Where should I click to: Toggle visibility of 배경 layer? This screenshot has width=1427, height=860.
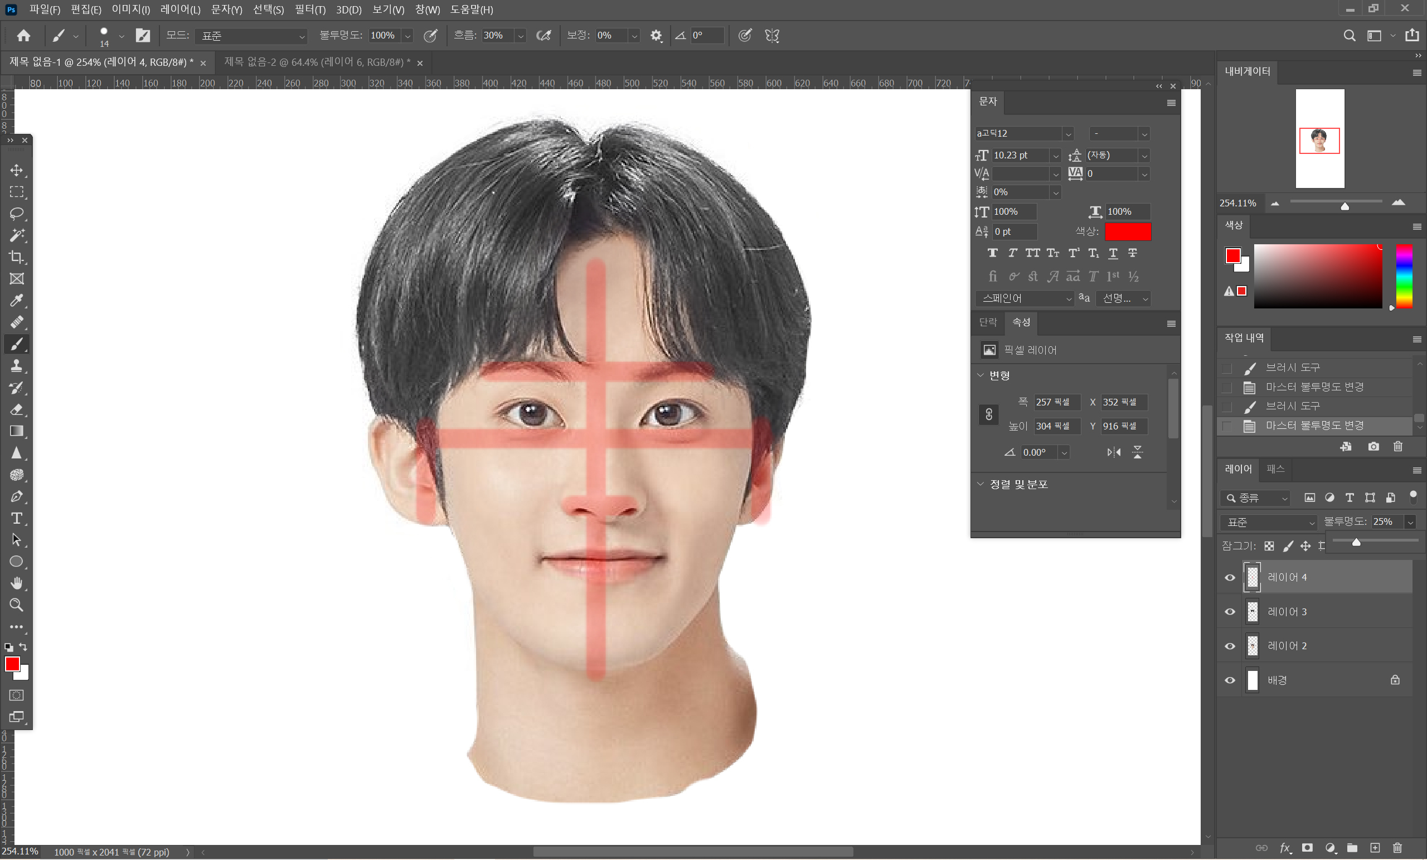[1230, 680]
